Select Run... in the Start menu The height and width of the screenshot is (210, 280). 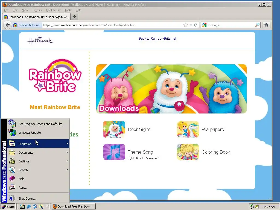click(x=38, y=187)
